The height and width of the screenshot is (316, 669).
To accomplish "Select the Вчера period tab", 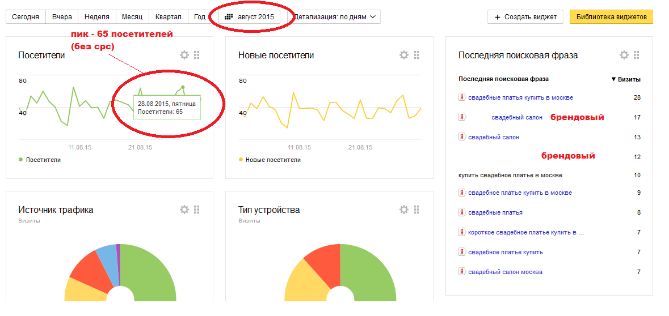I will click(62, 17).
